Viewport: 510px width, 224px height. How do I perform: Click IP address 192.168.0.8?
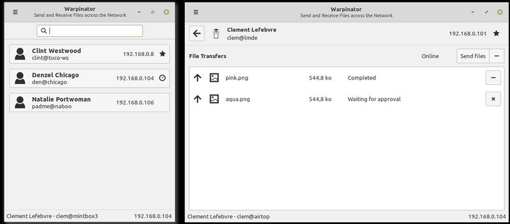[138, 54]
